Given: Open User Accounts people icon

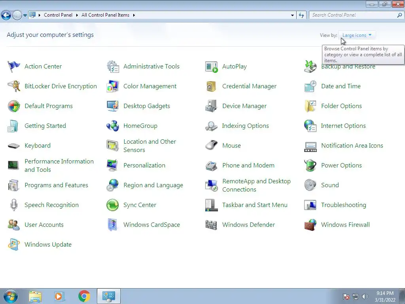Looking at the screenshot, I should click(x=14, y=225).
